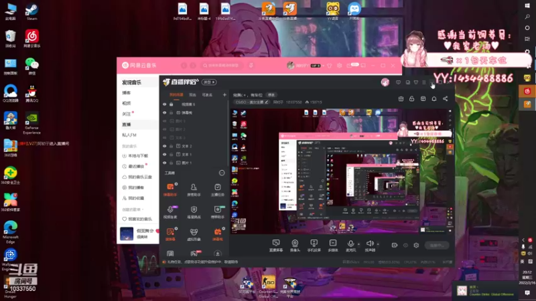Screen dimensions: 536x301
Task: Click the now-playing album thumbnail
Action: click(x=127, y=233)
